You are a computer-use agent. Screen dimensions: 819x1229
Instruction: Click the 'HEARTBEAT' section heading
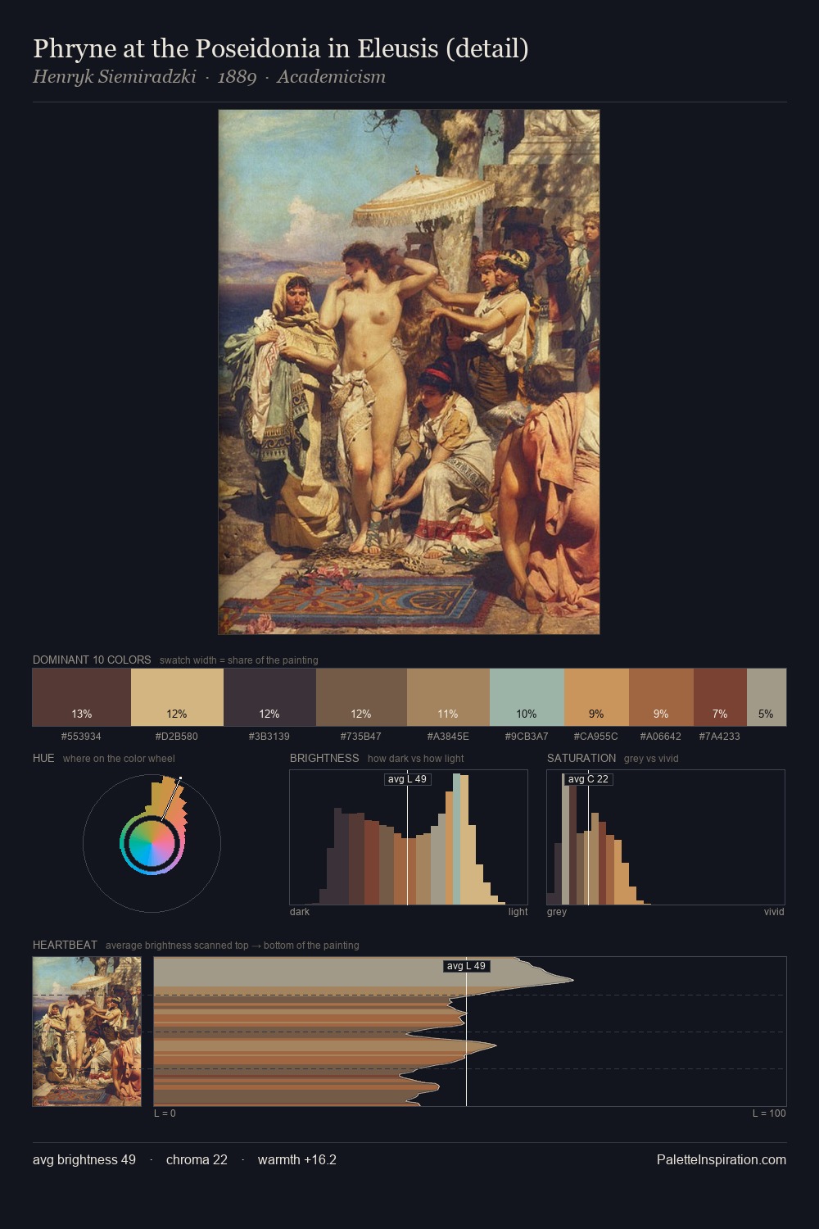[x=65, y=945]
